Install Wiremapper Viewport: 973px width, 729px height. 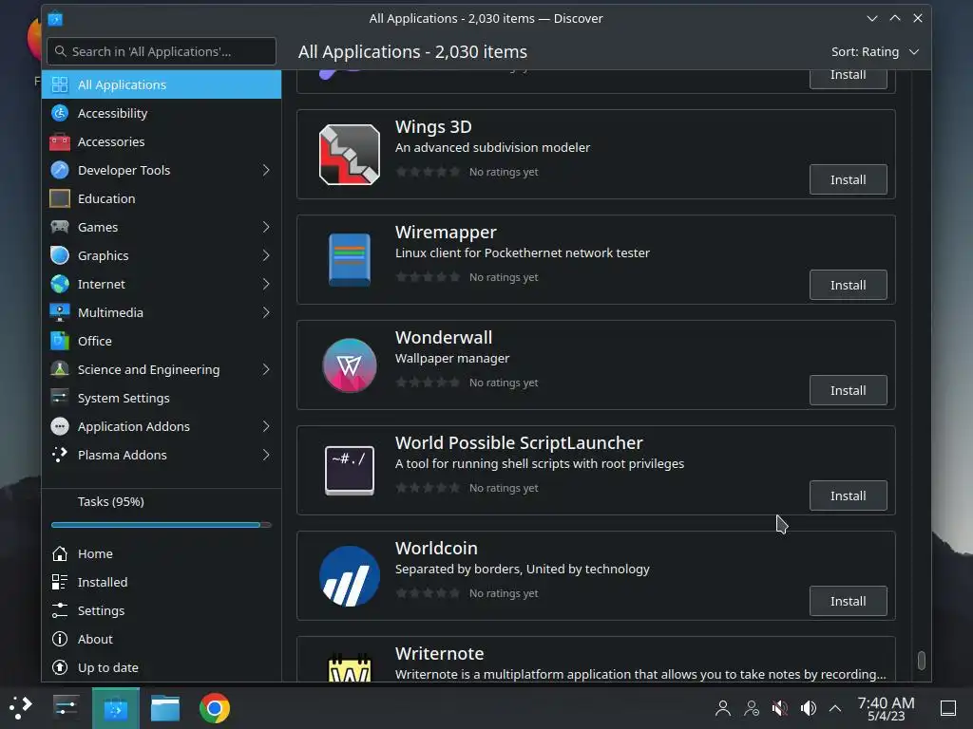(849, 285)
